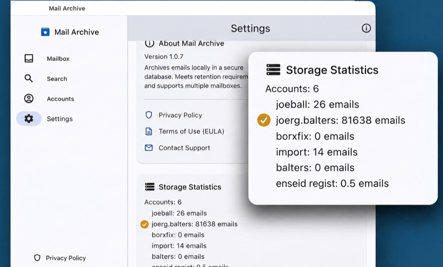This screenshot has width=443, height=267.
Task: Click the shield icon at sidebar bottom
Action: pyautogui.click(x=37, y=258)
